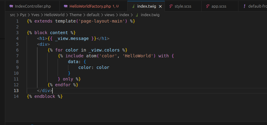Click the Twig file icon on index.twig tab
Viewport: 267px width, 125px height.
click(134, 6)
